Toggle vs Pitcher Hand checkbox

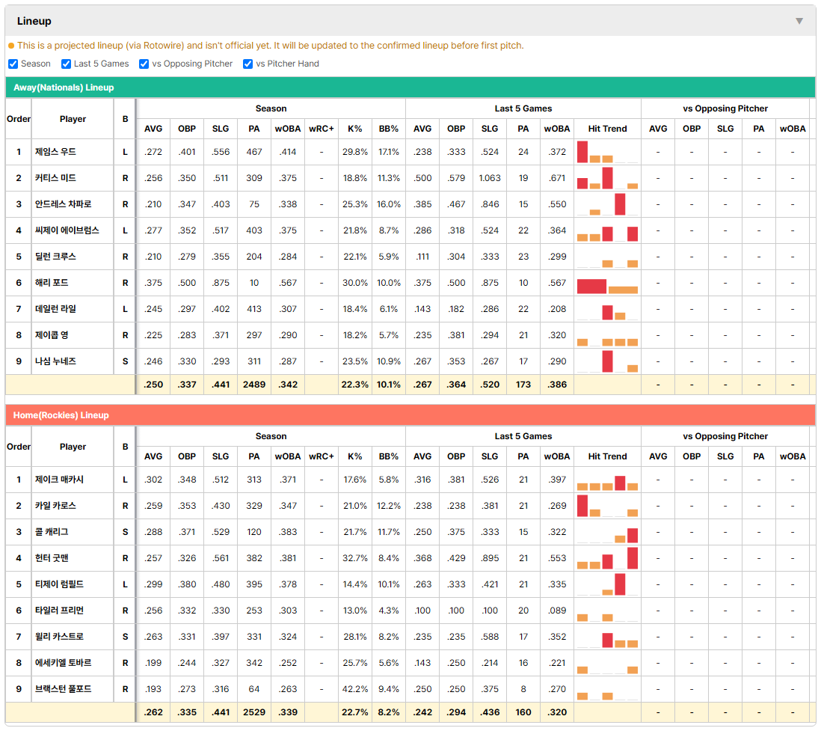click(247, 64)
